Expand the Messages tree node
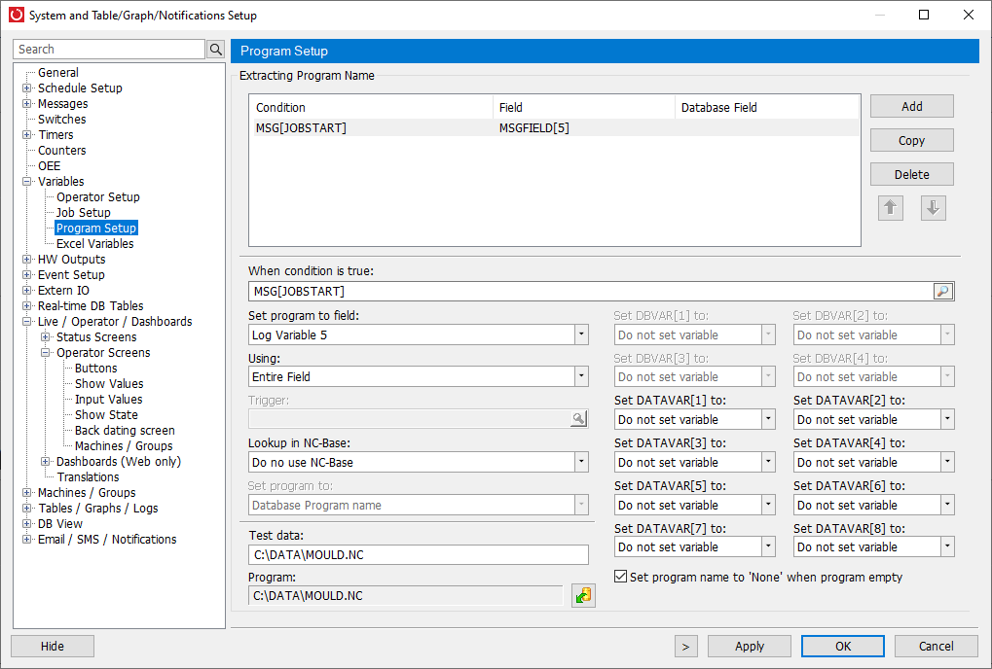The image size is (992, 669). 26,104
